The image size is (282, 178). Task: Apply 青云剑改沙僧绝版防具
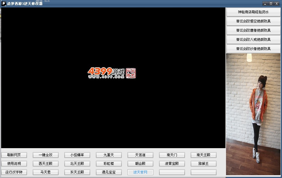253,49
